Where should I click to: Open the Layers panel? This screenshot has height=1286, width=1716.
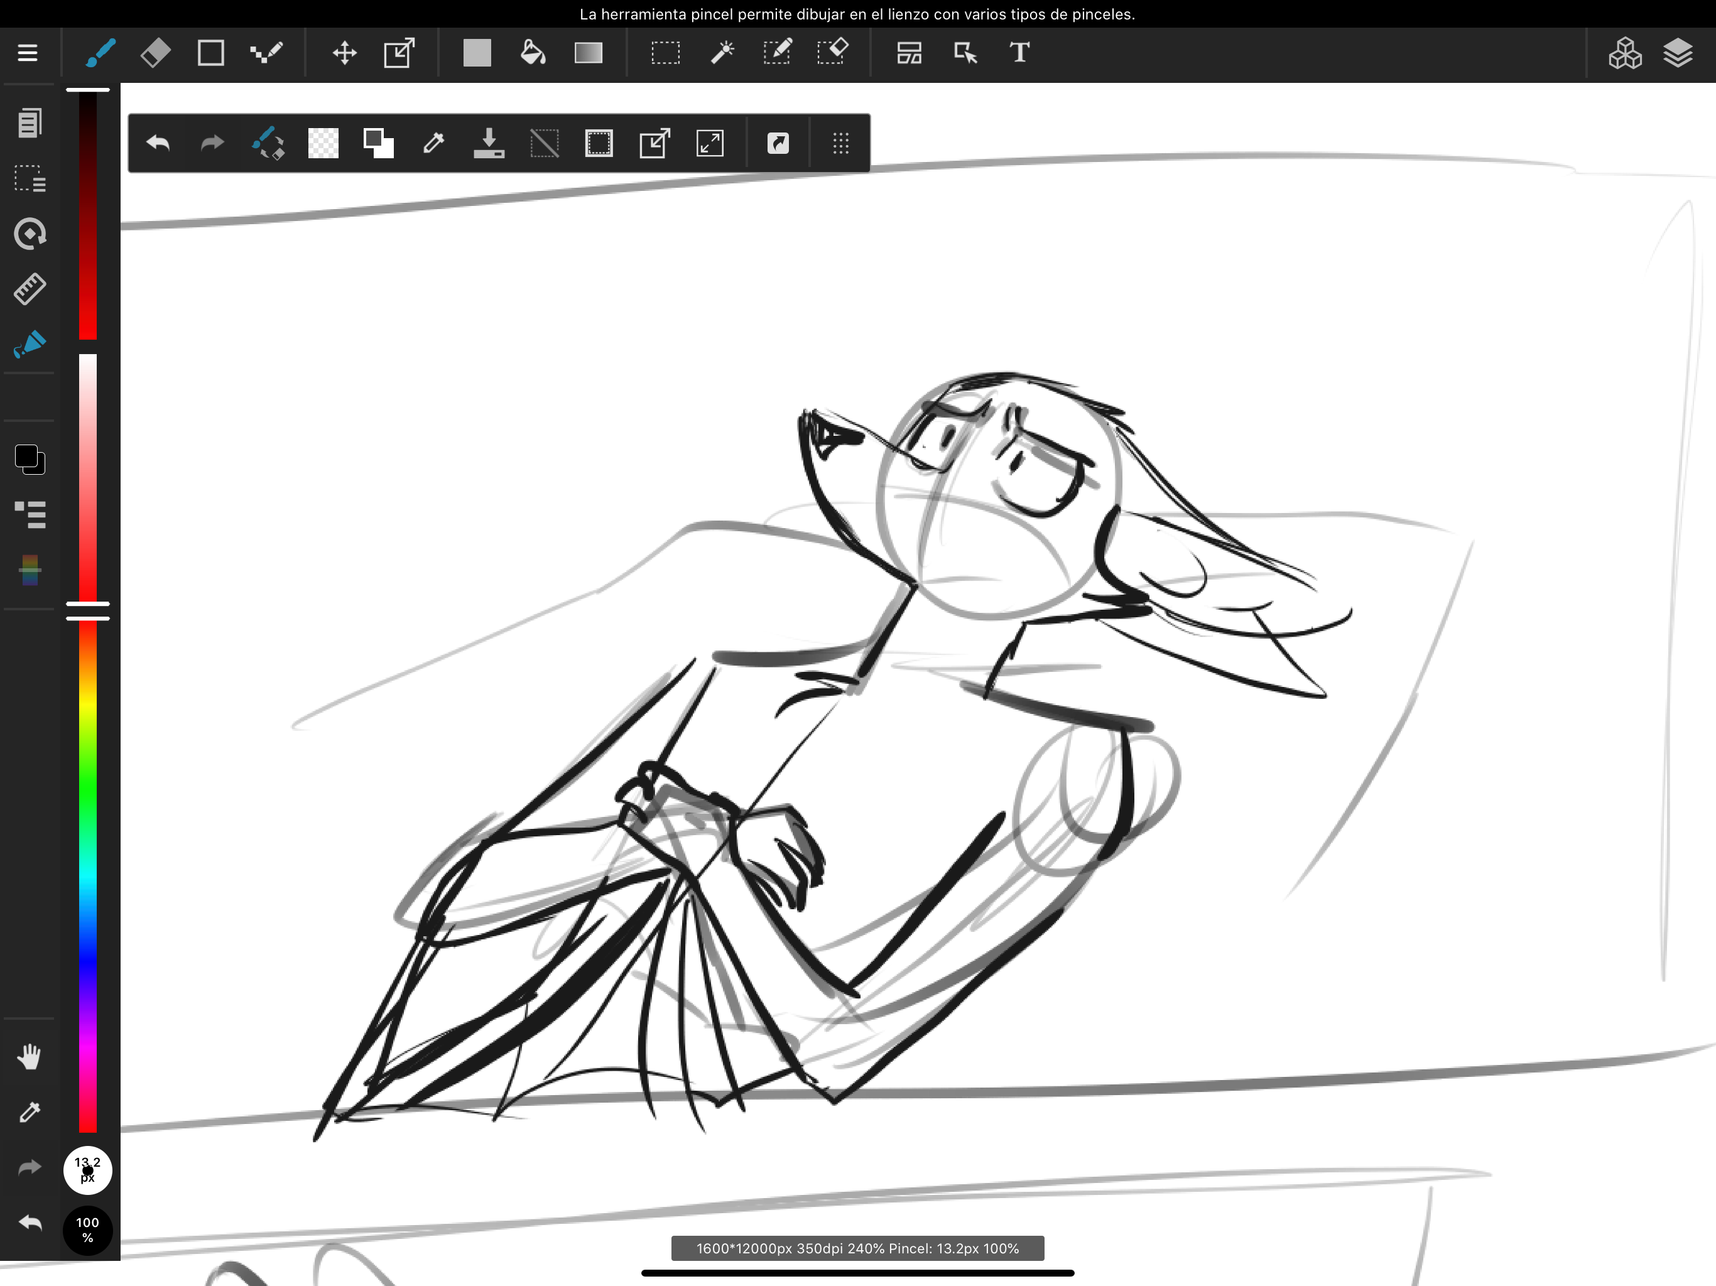click(1677, 53)
